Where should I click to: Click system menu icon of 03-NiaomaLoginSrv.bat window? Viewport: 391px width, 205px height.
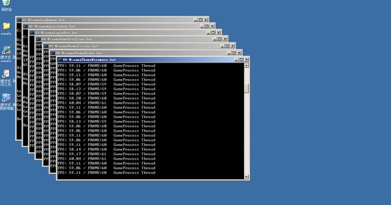(32, 32)
